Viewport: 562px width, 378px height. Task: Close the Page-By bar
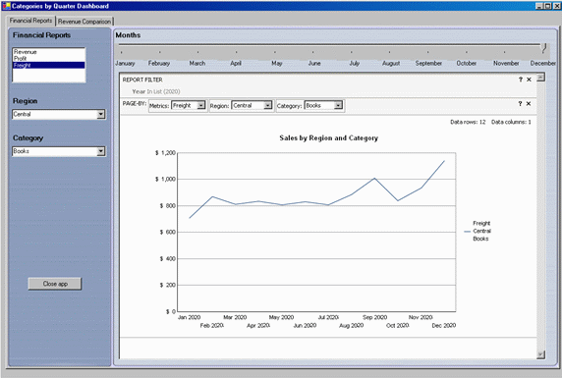(529, 103)
